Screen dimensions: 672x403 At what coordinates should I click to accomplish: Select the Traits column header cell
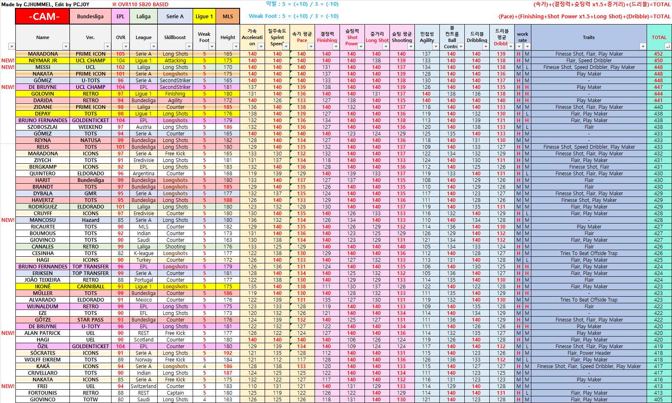589,37
